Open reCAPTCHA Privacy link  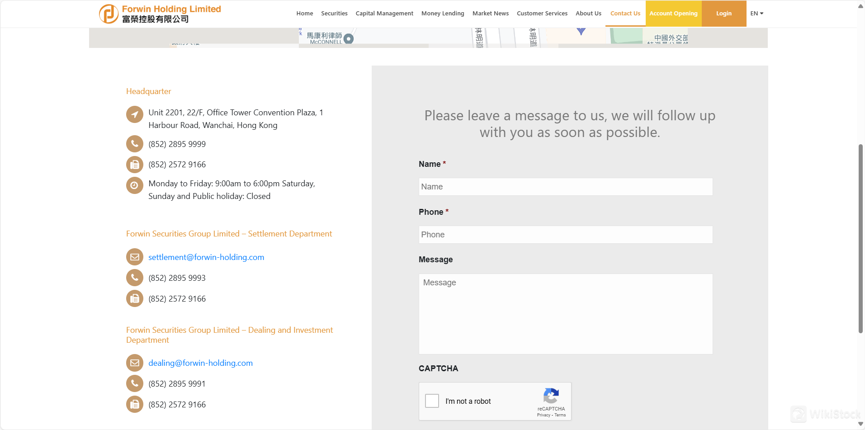(x=543, y=415)
